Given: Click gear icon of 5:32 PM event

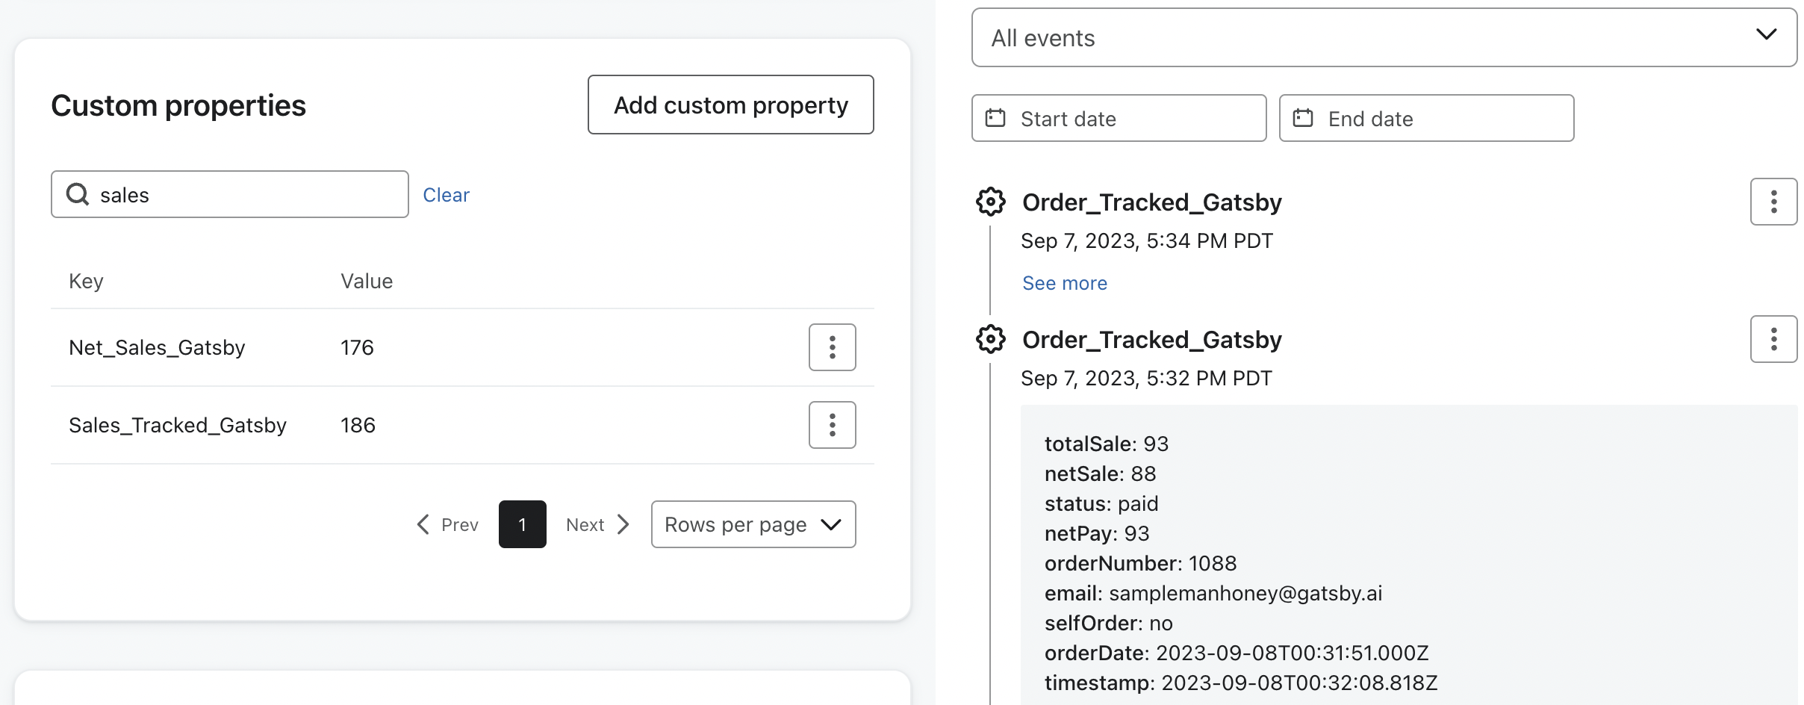Looking at the screenshot, I should pyautogui.click(x=991, y=339).
